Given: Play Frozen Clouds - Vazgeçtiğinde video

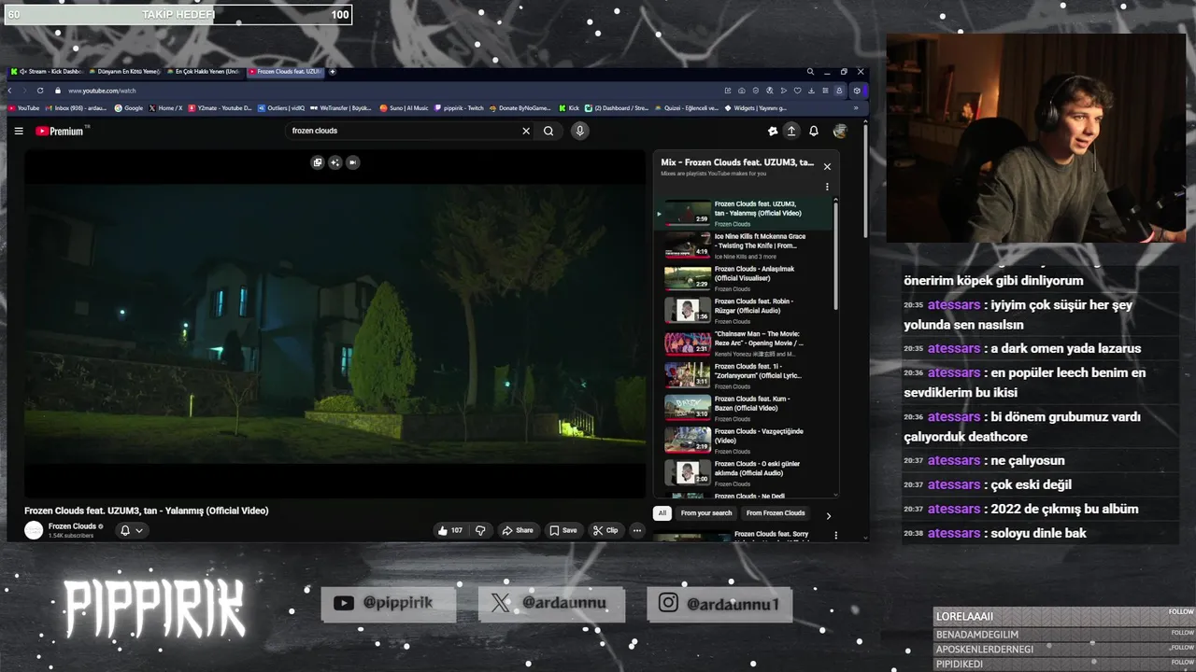Looking at the screenshot, I should pyautogui.click(x=747, y=441).
